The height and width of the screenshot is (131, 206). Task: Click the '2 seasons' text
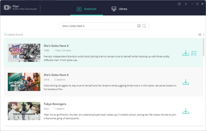60,80
